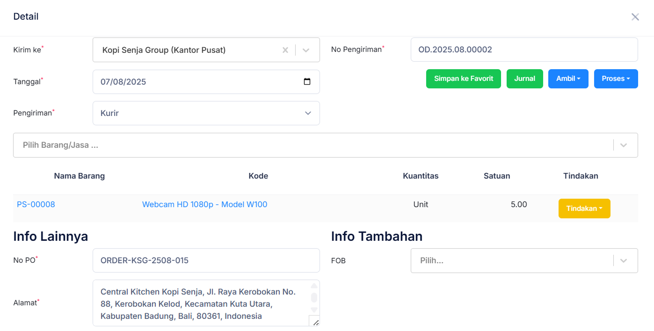Open the PS-00008 product link
Viewport: 654px width, 331px height.
click(36, 204)
